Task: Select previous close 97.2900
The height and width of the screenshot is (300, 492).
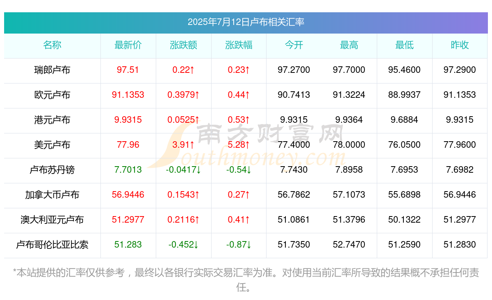Action: pyautogui.click(x=460, y=70)
